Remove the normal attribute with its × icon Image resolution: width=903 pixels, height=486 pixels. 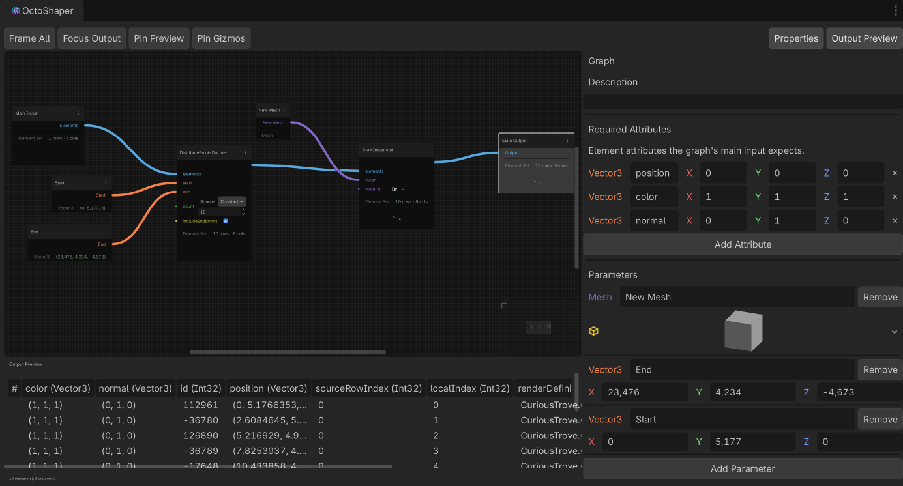[x=895, y=220]
